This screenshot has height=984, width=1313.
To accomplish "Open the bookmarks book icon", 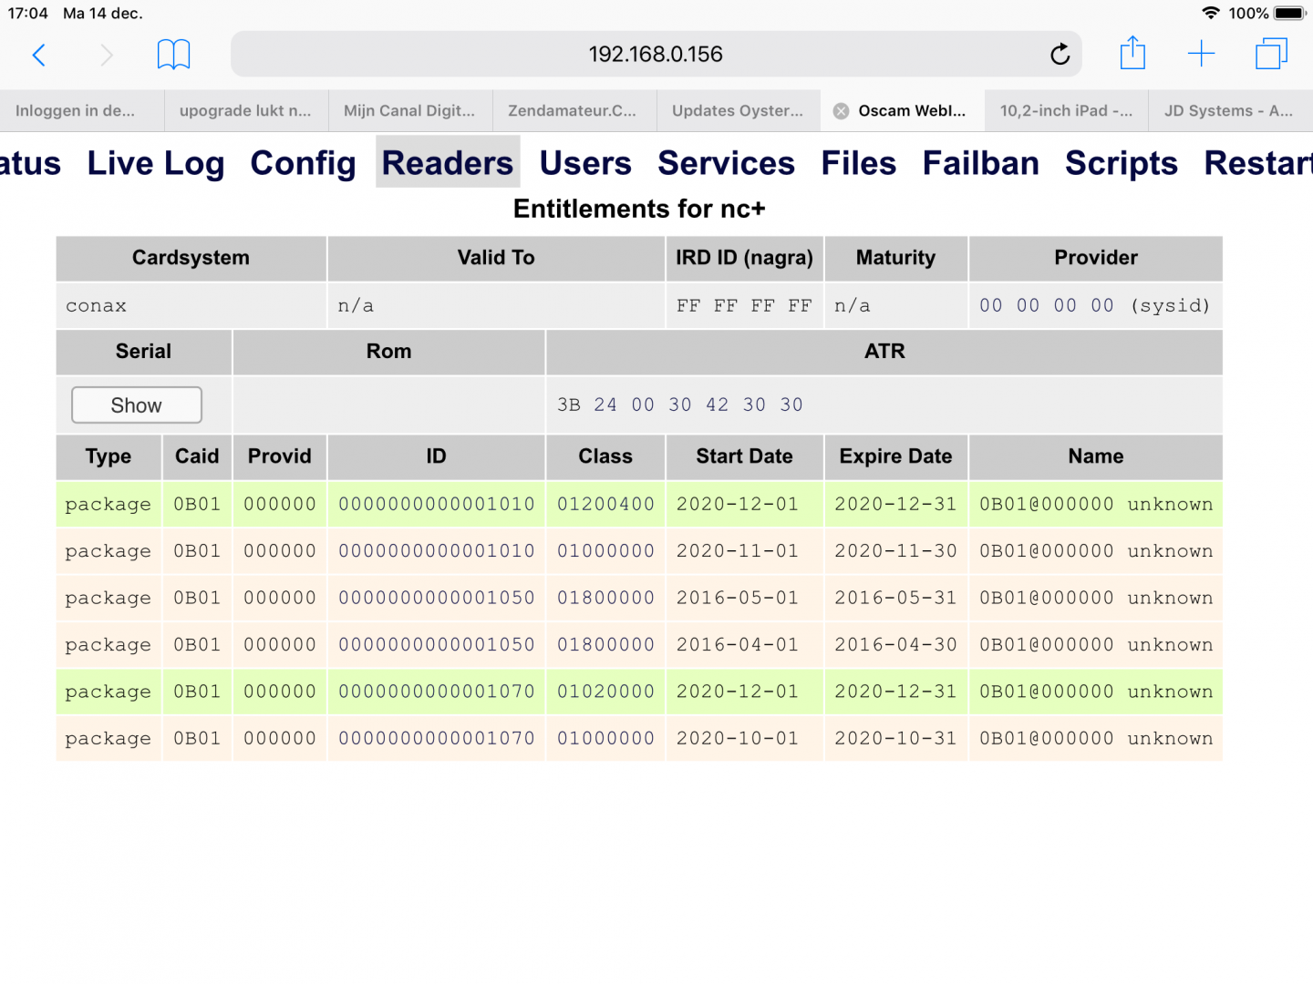I will tap(173, 55).
